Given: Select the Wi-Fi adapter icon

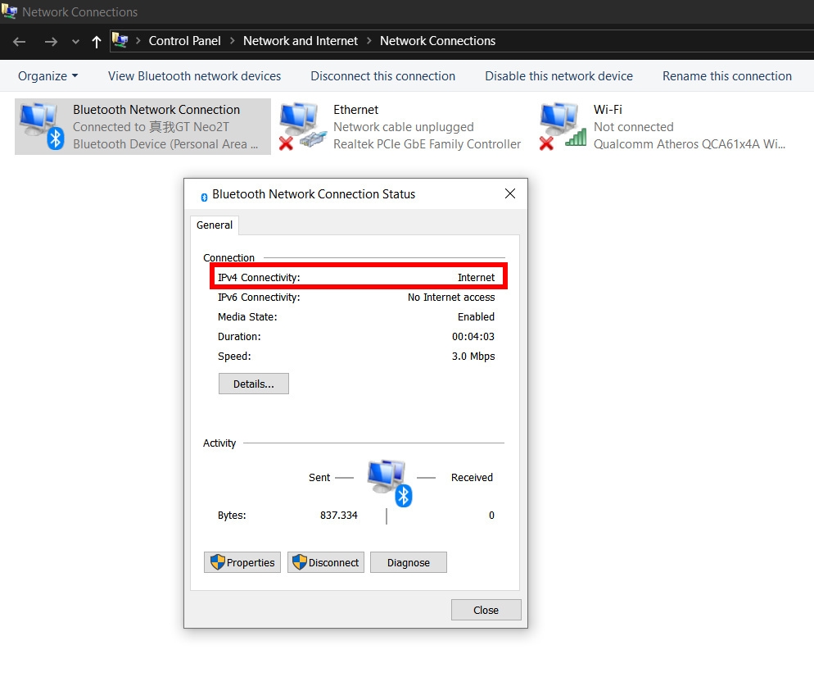Looking at the screenshot, I should [x=563, y=126].
